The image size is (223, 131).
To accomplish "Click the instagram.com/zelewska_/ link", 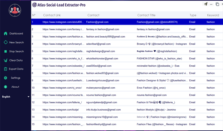I will pyautogui.click(x=63, y=66).
